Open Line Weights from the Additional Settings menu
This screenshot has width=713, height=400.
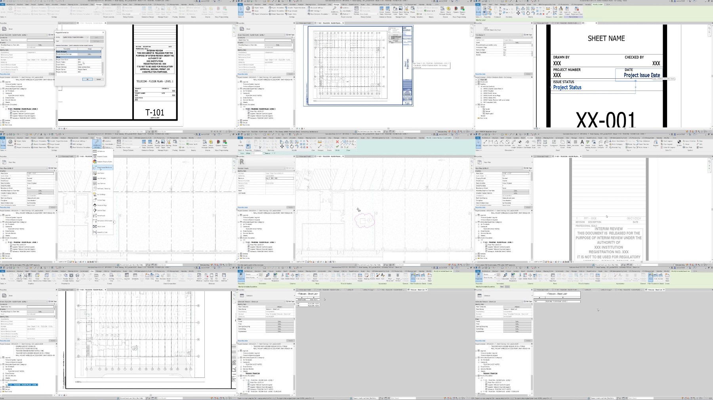pyautogui.click(x=103, y=178)
